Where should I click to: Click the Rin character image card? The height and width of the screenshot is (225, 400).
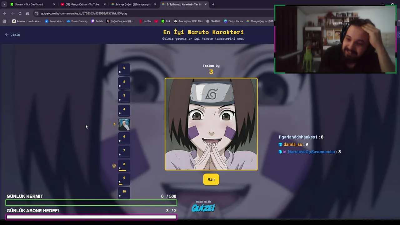211,124
